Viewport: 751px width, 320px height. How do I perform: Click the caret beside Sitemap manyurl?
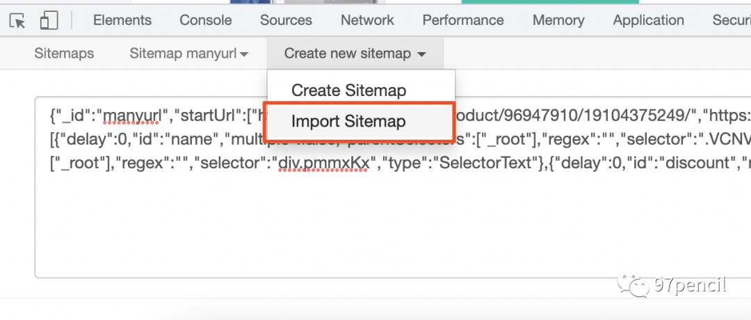tap(244, 54)
